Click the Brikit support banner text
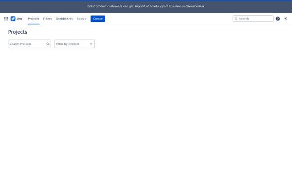This screenshot has width=292, height=183. [x=146, y=6]
